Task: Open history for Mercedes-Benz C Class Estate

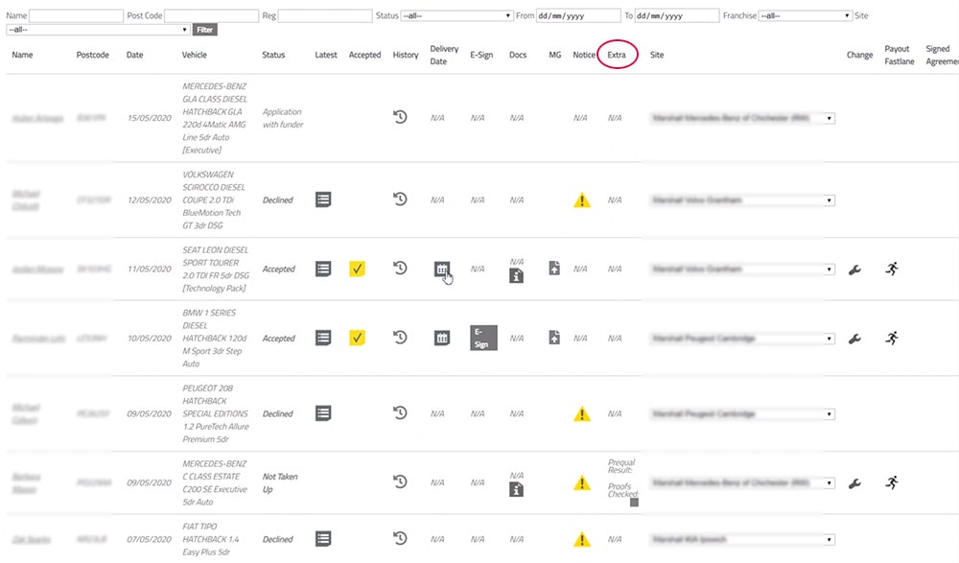Action: click(x=400, y=481)
